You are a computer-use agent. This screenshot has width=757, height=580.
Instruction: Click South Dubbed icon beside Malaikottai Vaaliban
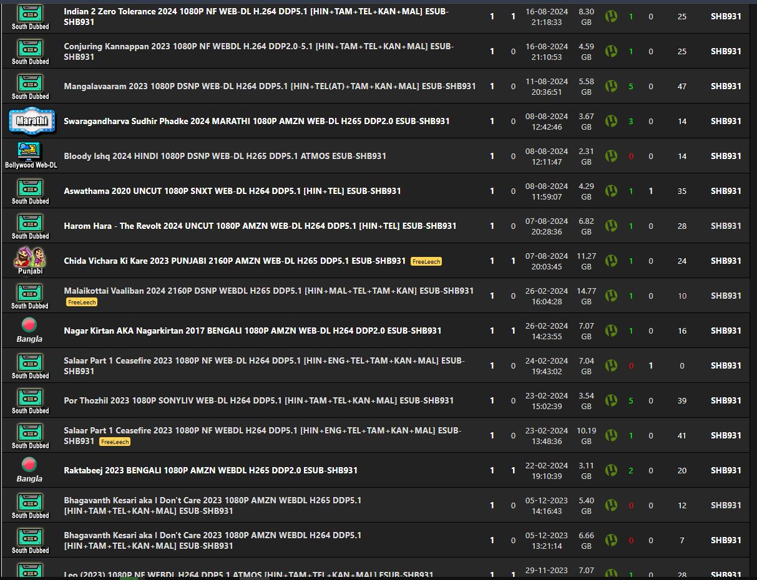(29, 296)
